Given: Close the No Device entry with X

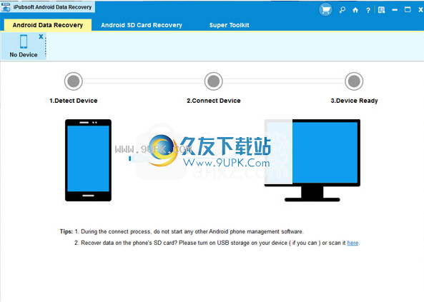Looking at the screenshot, I should click(41, 36).
